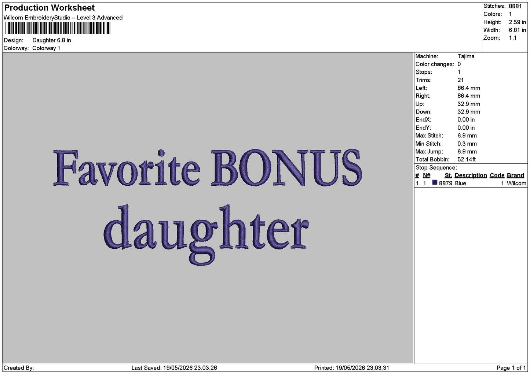The width and height of the screenshot is (530, 374).
Task: Click the Last Saved timestamp
Action: tap(174, 368)
